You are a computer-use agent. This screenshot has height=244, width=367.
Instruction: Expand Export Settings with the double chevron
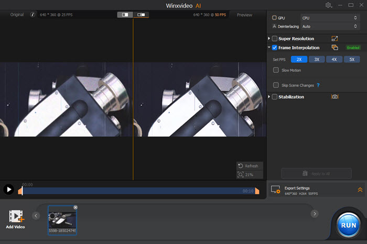(360, 190)
